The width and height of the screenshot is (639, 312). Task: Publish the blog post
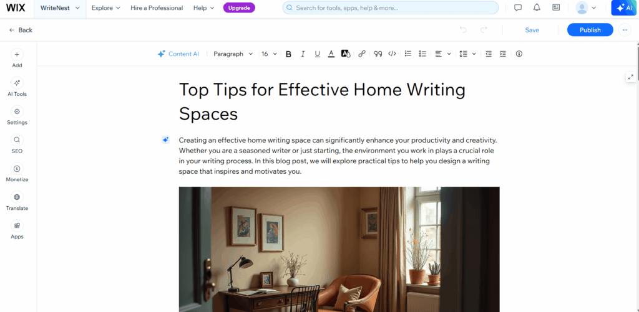590,30
